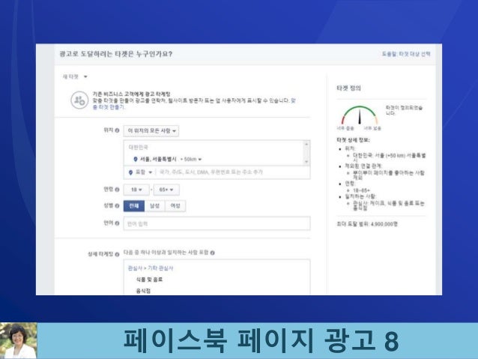Viewport: 478px width, 359px height.
Task: Click the 최대 도달 범위: 4,900,000명 text
Action: (367, 224)
